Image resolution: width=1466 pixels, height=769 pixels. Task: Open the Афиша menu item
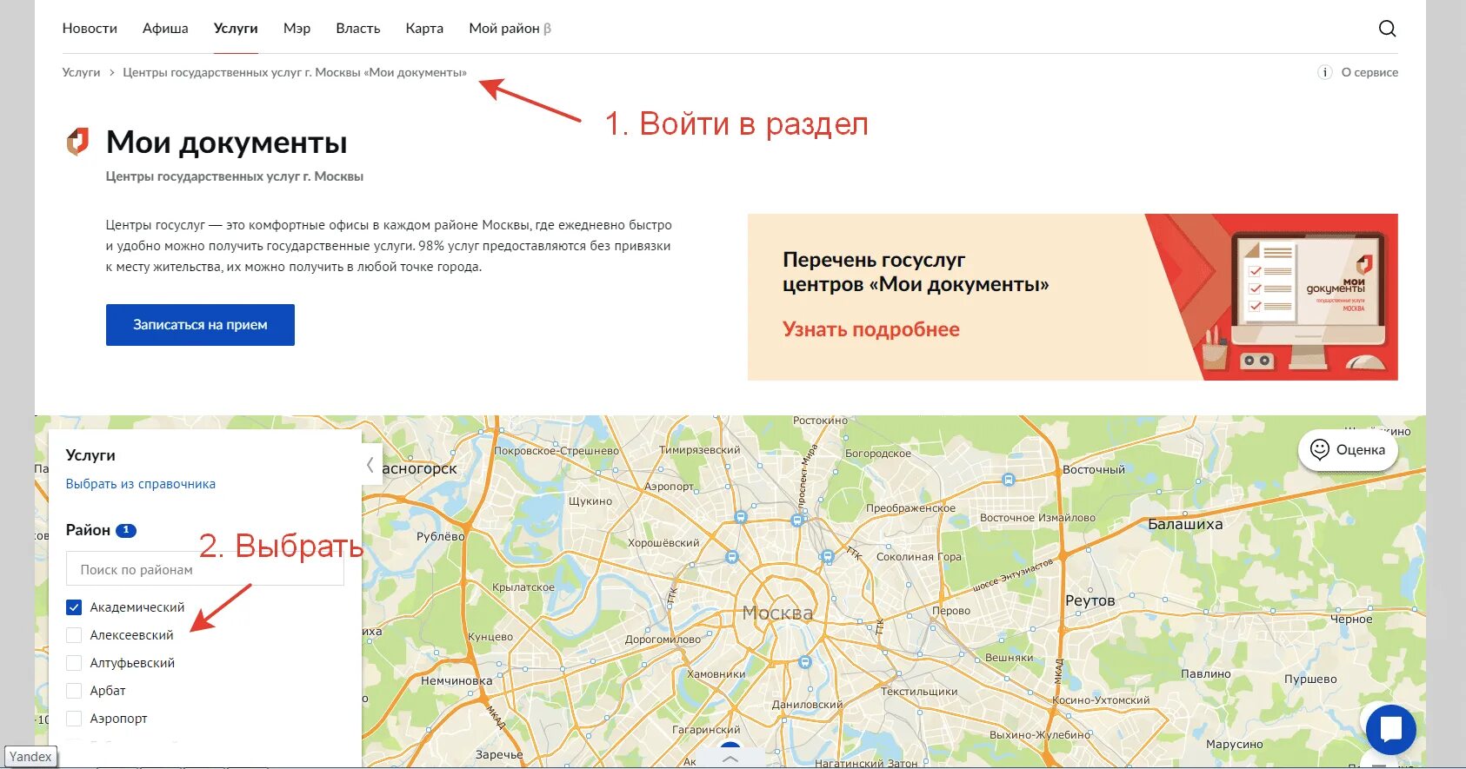(x=165, y=29)
